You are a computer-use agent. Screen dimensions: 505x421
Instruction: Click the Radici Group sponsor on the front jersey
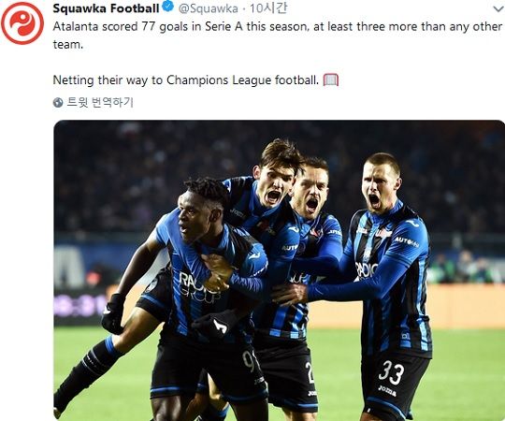[x=198, y=286]
